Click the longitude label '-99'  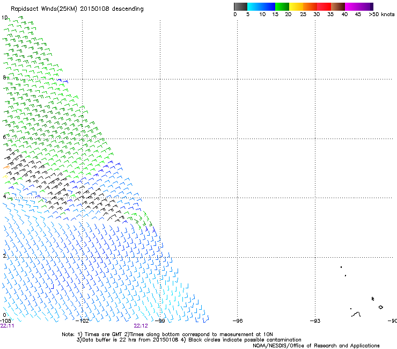[160, 321]
